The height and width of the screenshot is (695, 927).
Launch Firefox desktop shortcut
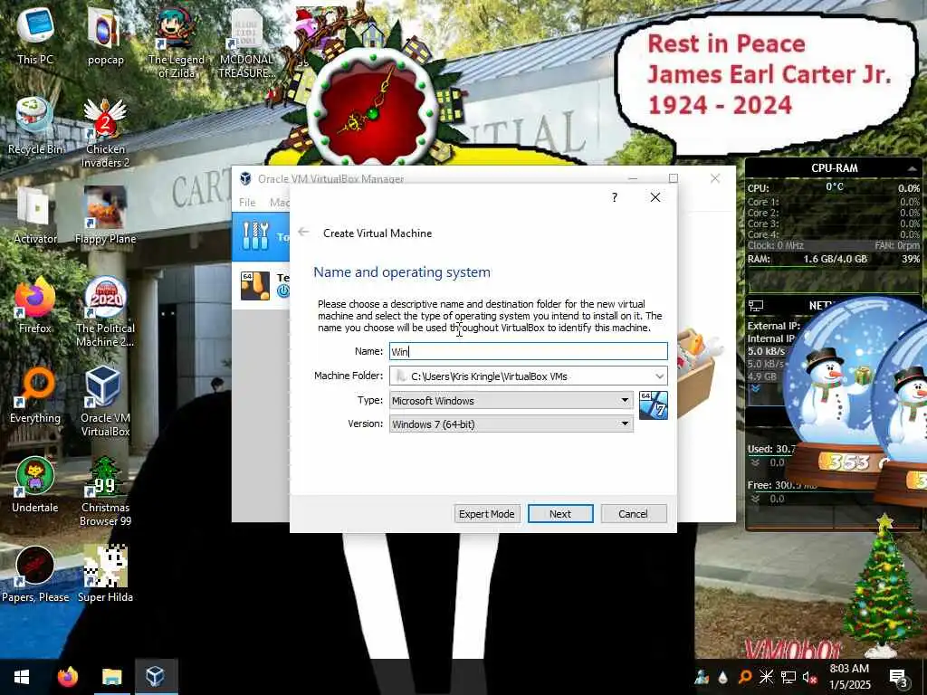pos(35,305)
